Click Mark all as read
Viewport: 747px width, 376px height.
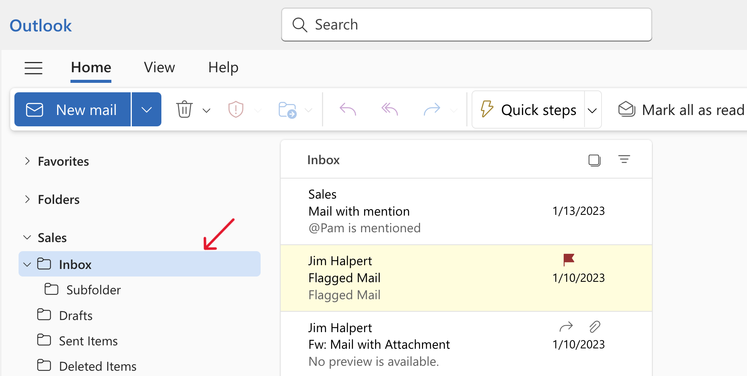(682, 110)
